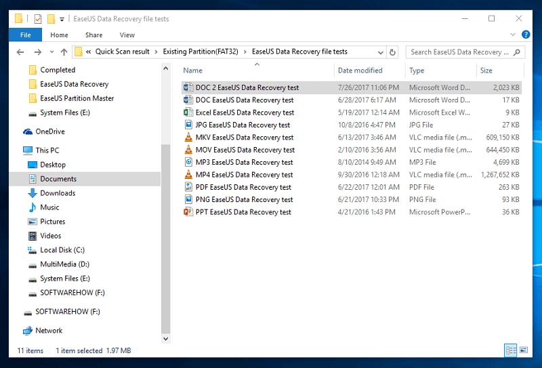Select the MKV EaseUS Data Recovery test VLC icon

(x=188, y=138)
